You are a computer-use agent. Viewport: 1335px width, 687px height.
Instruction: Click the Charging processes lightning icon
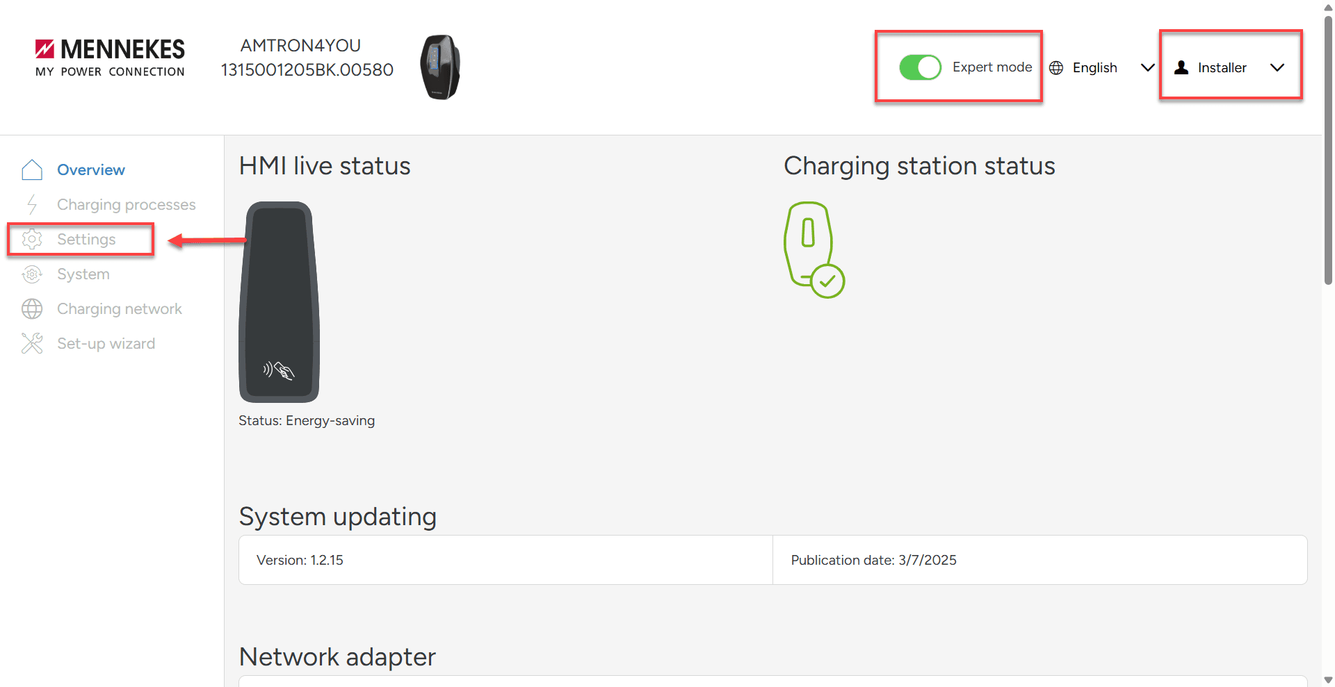click(32, 204)
